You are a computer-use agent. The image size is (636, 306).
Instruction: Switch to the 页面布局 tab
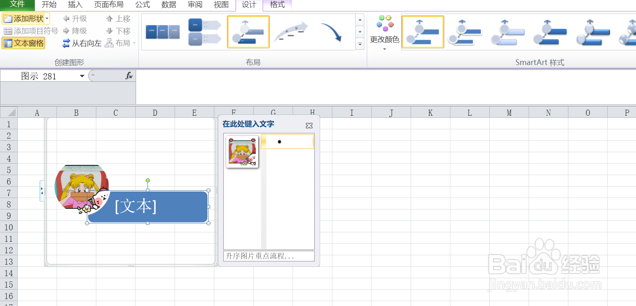(109, 5)
